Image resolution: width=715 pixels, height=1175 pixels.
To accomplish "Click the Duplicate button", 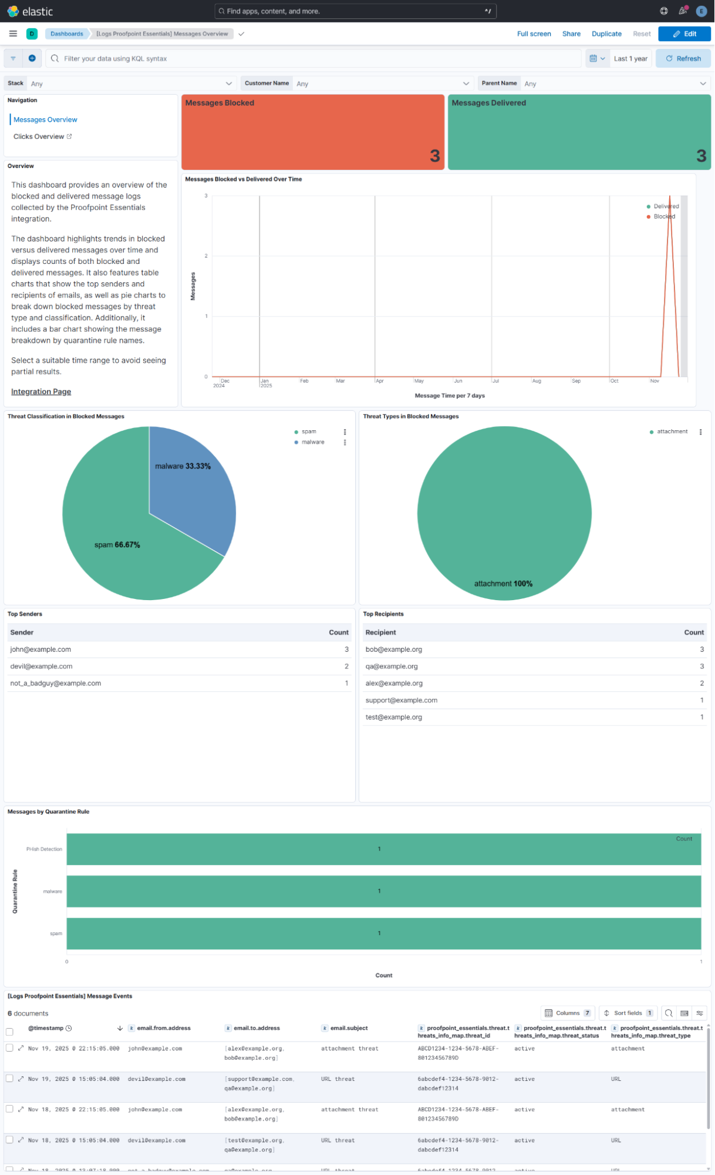I will pyautogui.click(x=606, y=34).
